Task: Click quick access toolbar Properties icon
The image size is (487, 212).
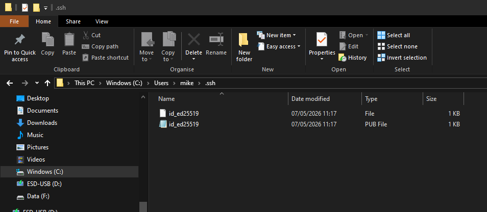Action: point(25,8)
